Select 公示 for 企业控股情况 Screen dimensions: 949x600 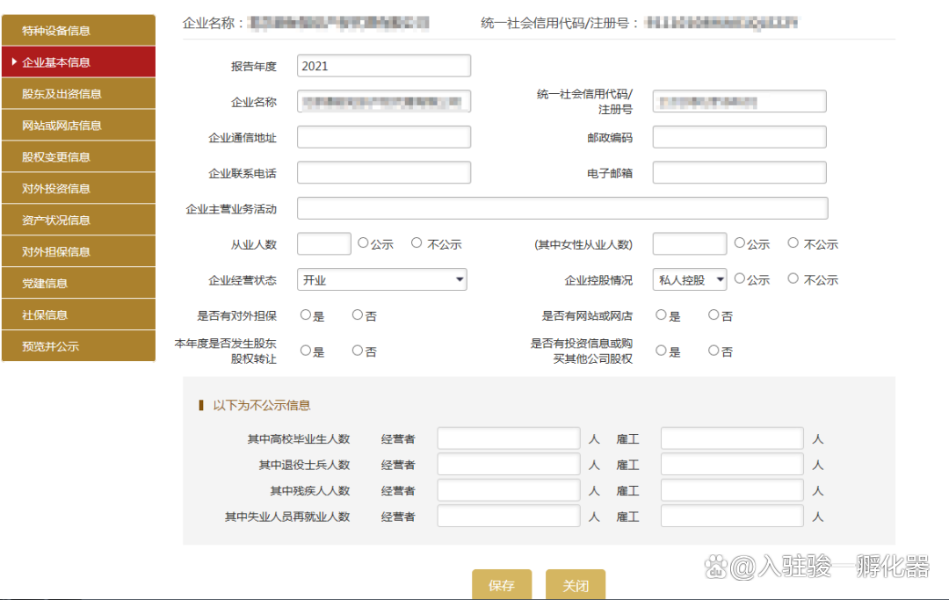click(x=740, y=278)
